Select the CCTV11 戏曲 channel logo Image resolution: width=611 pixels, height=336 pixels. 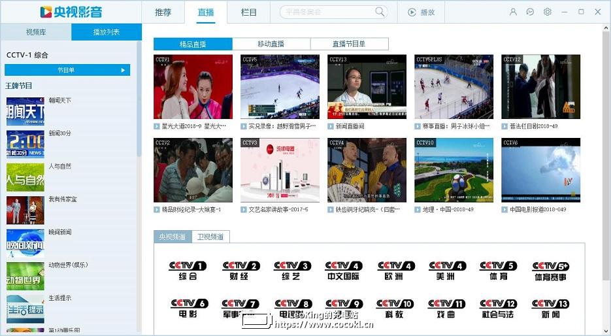point(446,309)
